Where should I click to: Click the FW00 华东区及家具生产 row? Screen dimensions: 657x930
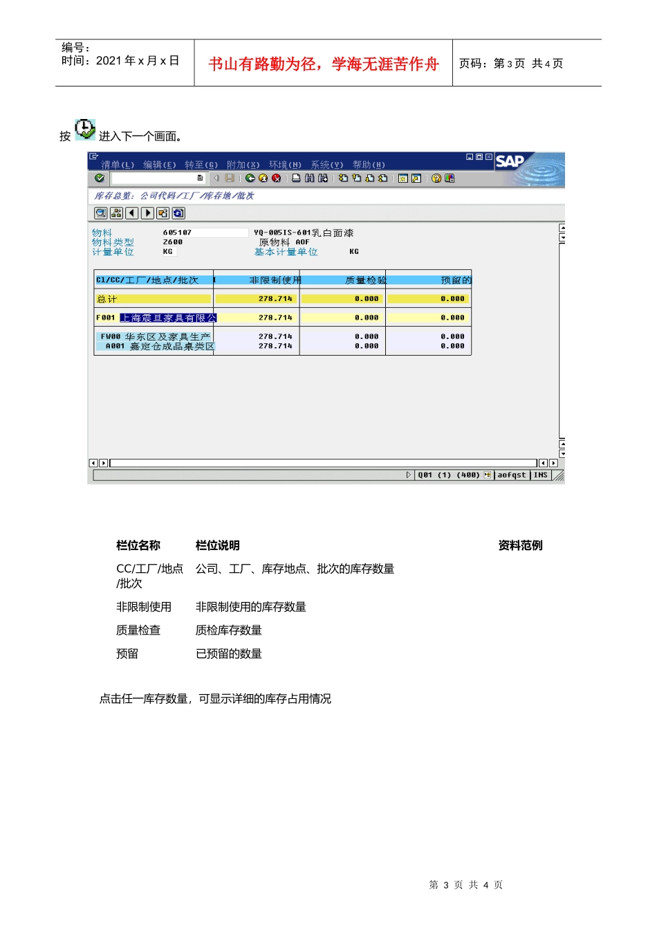coord(155,337)
